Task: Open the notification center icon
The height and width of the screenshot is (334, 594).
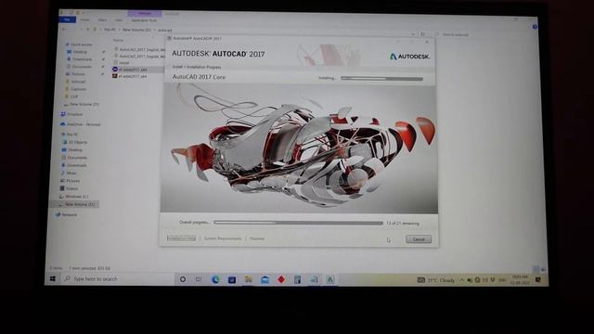Action: (x=538, y=280)
